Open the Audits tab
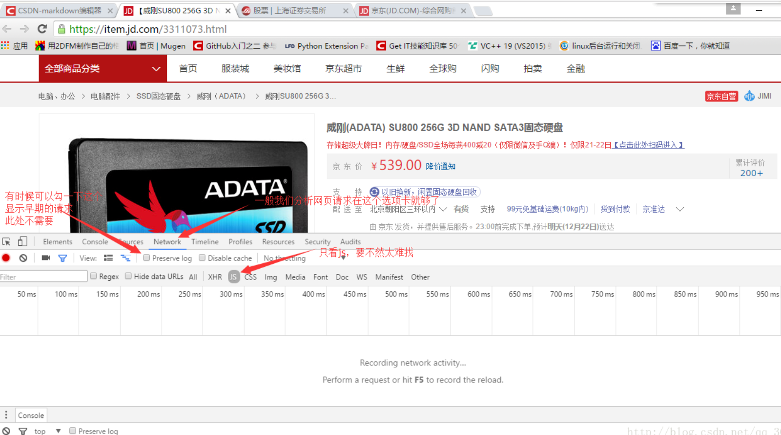 pyautogui.click(x=350, y=242)
